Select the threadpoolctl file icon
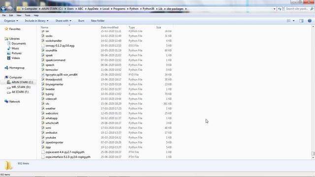This screenshot has height=177, width=315. click(x=43, y=80)
